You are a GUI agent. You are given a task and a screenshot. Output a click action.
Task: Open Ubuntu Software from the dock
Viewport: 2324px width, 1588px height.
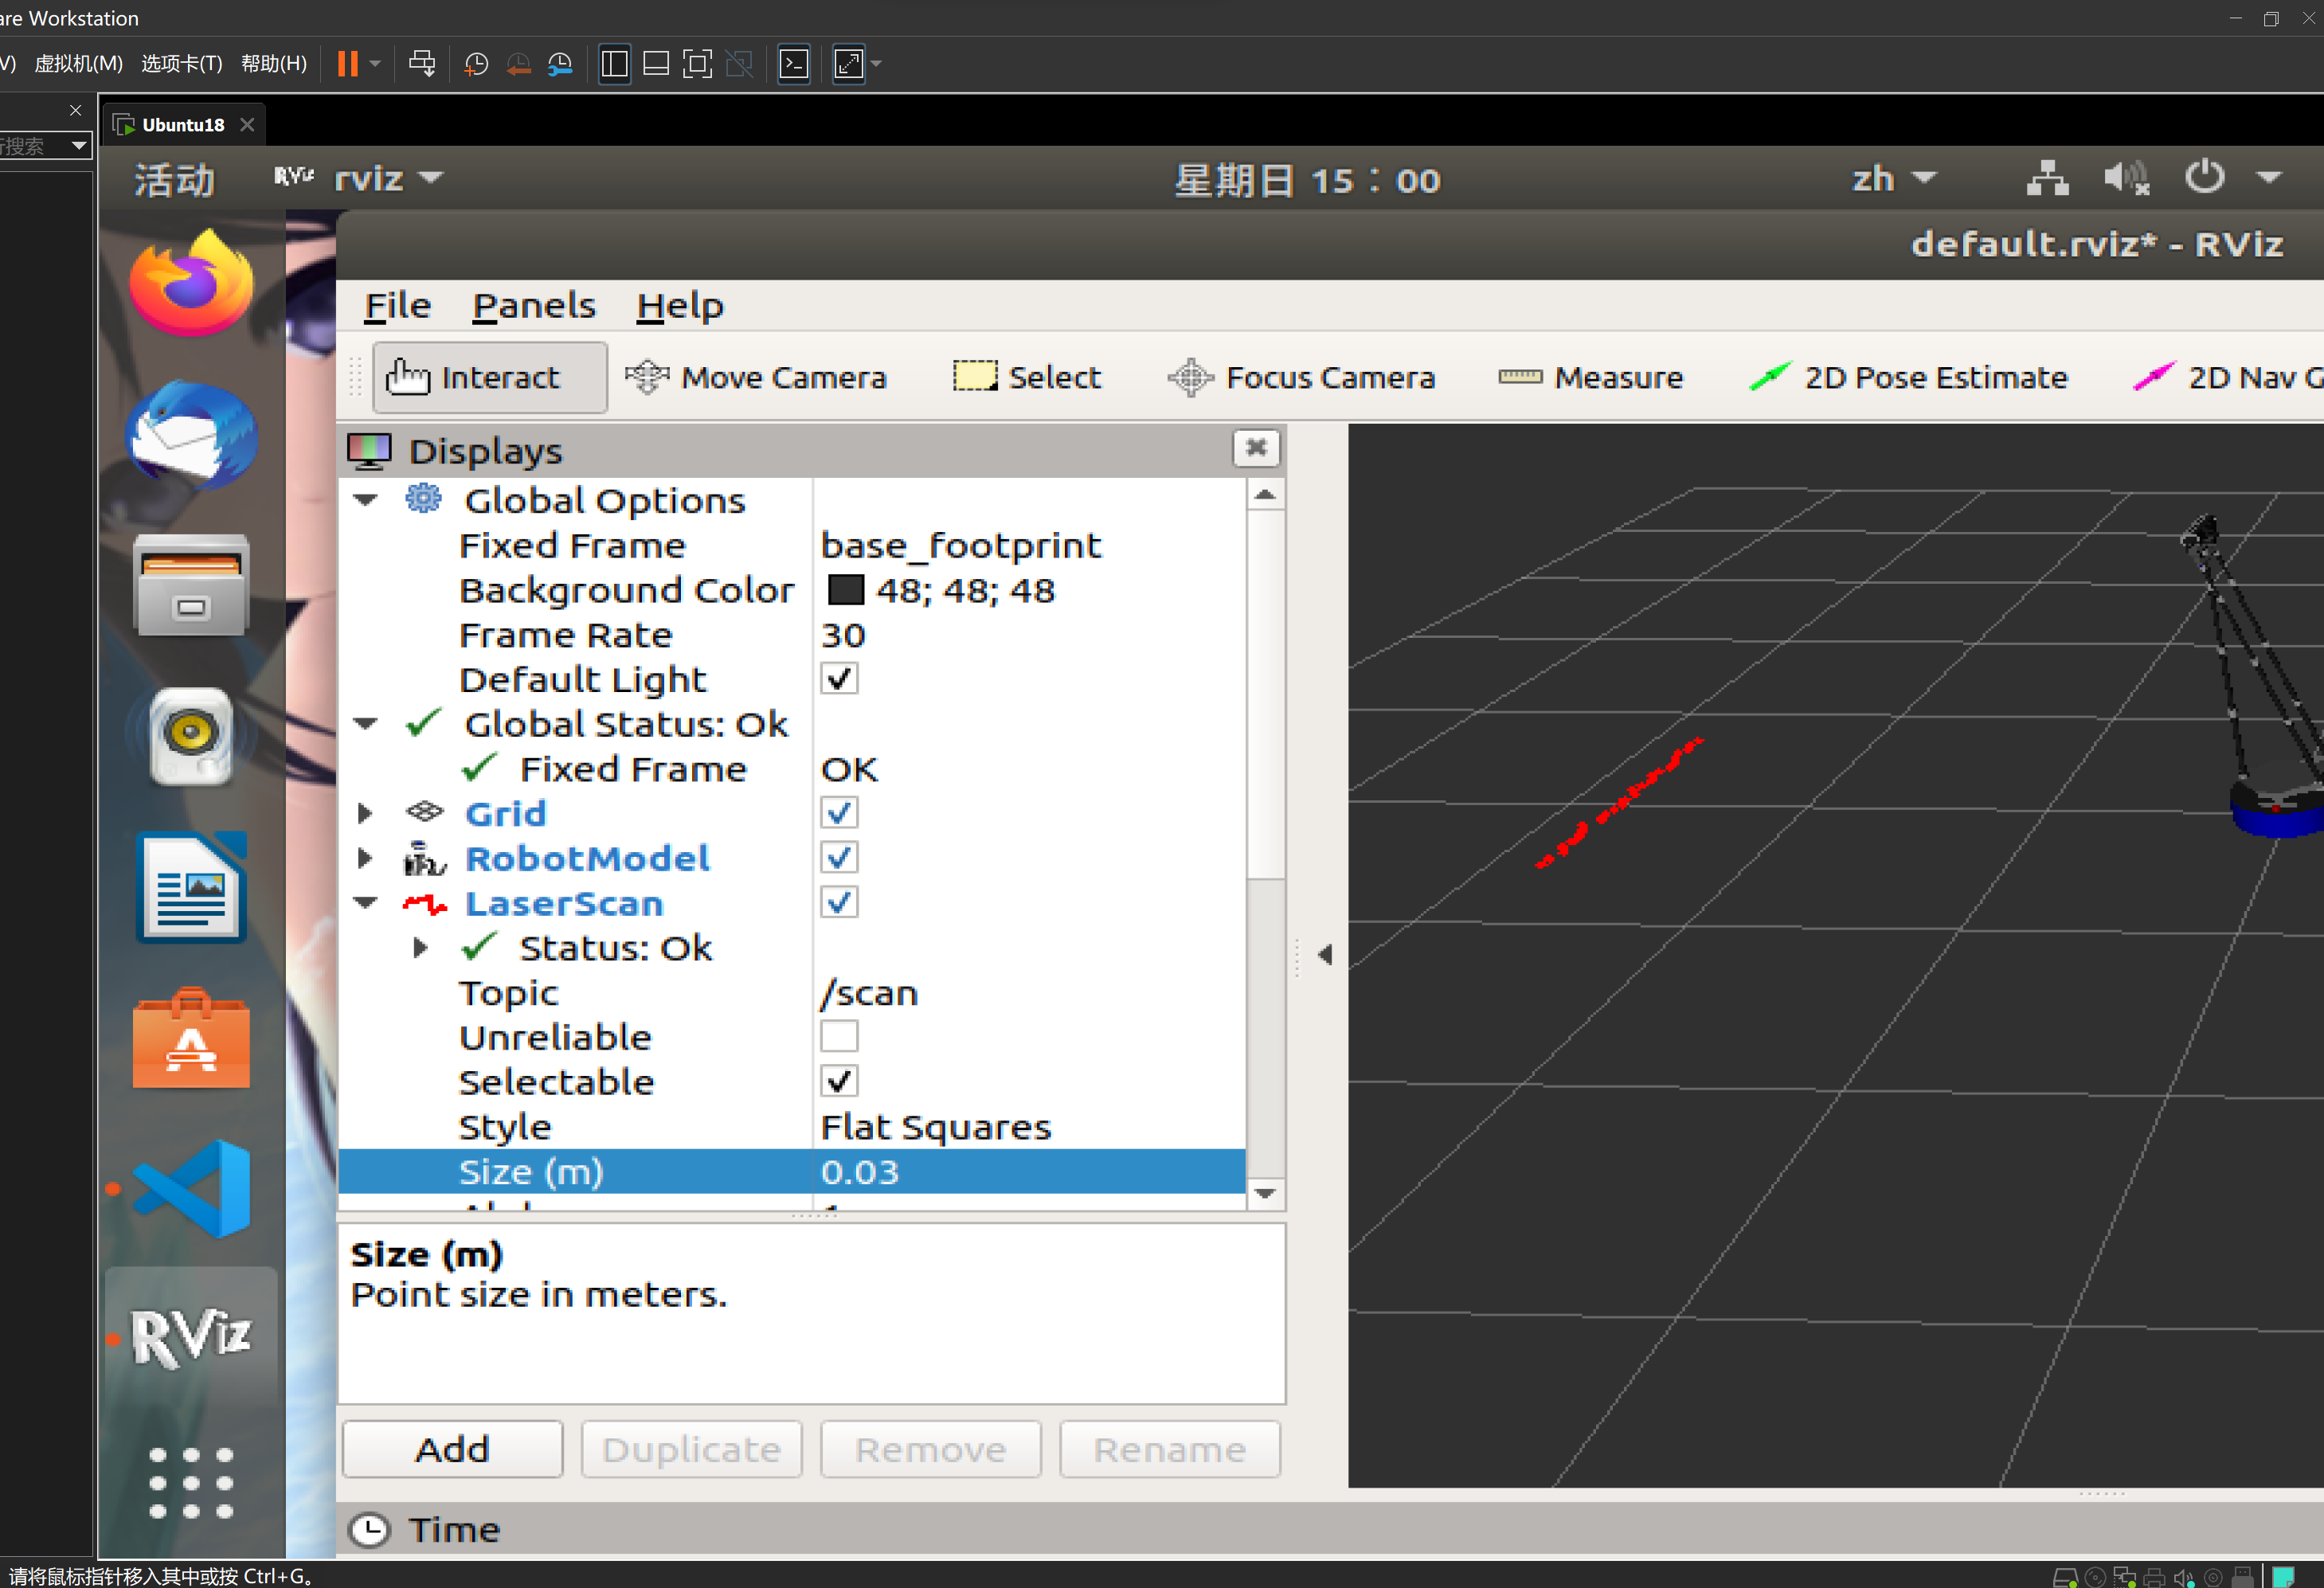pos(191,1038)
